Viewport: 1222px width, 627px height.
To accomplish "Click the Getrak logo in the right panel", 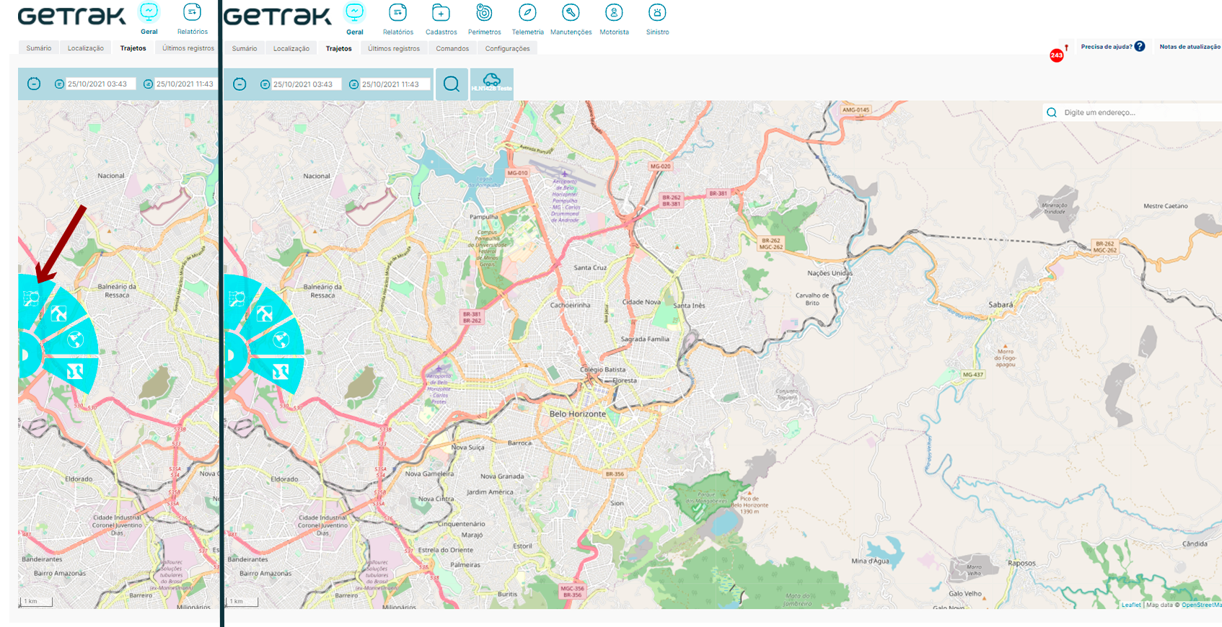I will [x=277, y=16].
